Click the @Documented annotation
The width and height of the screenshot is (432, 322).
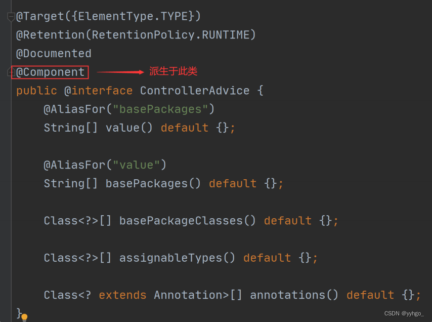click(54, 54)
